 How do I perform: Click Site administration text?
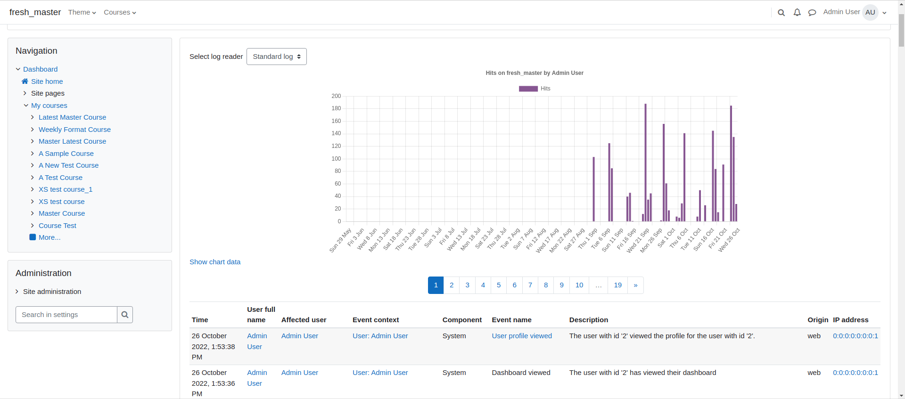pyautogui.click(x=52, y=292)
